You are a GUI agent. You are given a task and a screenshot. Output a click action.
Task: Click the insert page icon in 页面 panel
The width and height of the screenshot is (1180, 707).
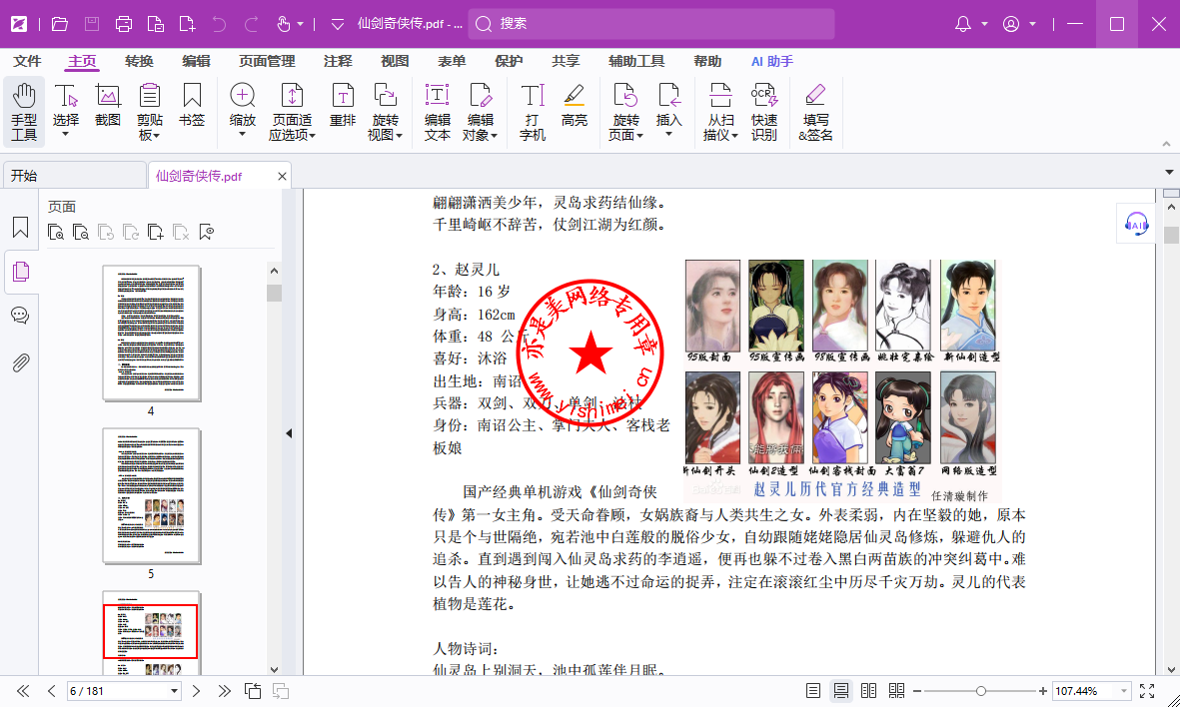(x=156, y=233)
